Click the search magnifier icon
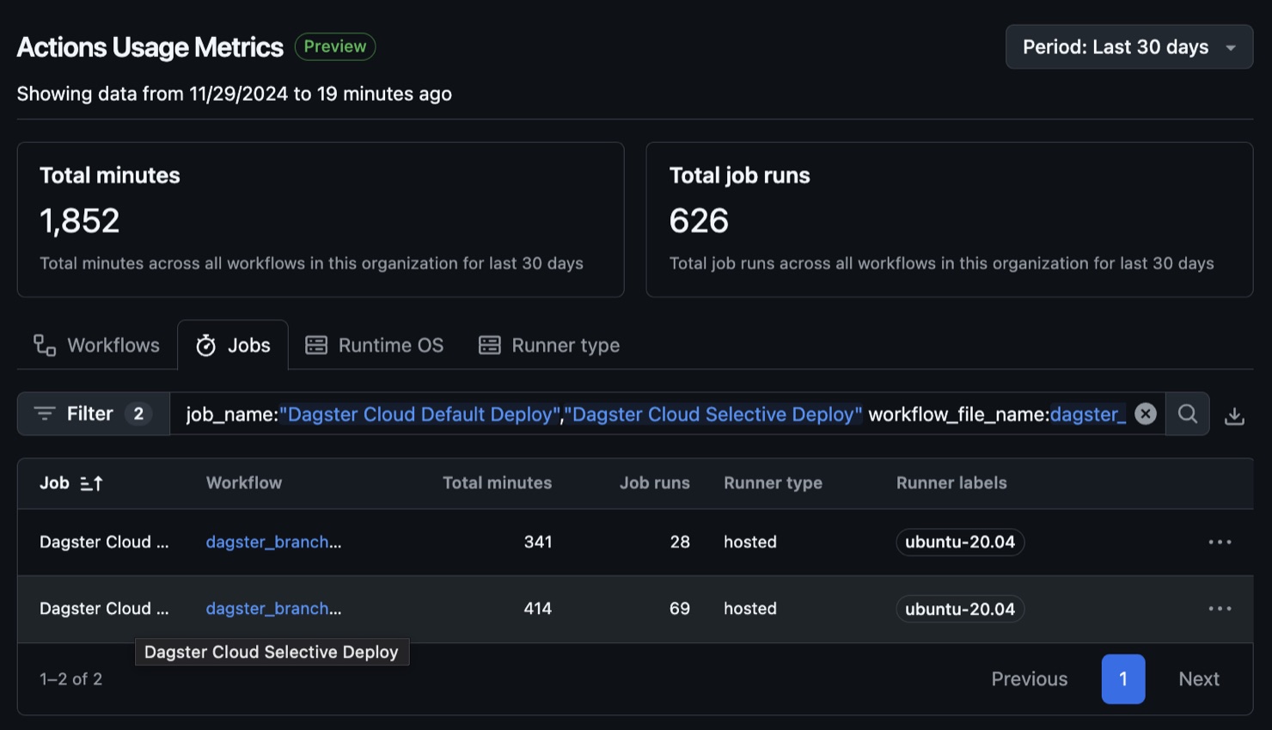The height and width of the screenshot is (730, 1272). point(1188,414)
